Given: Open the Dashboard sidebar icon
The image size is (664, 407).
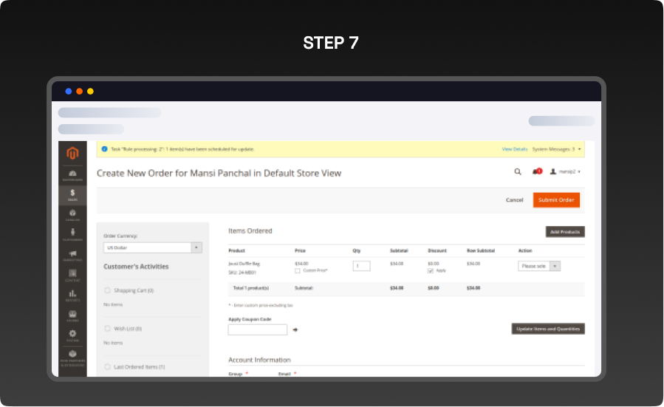Looking at the screenshot, I should click(72, 174).
